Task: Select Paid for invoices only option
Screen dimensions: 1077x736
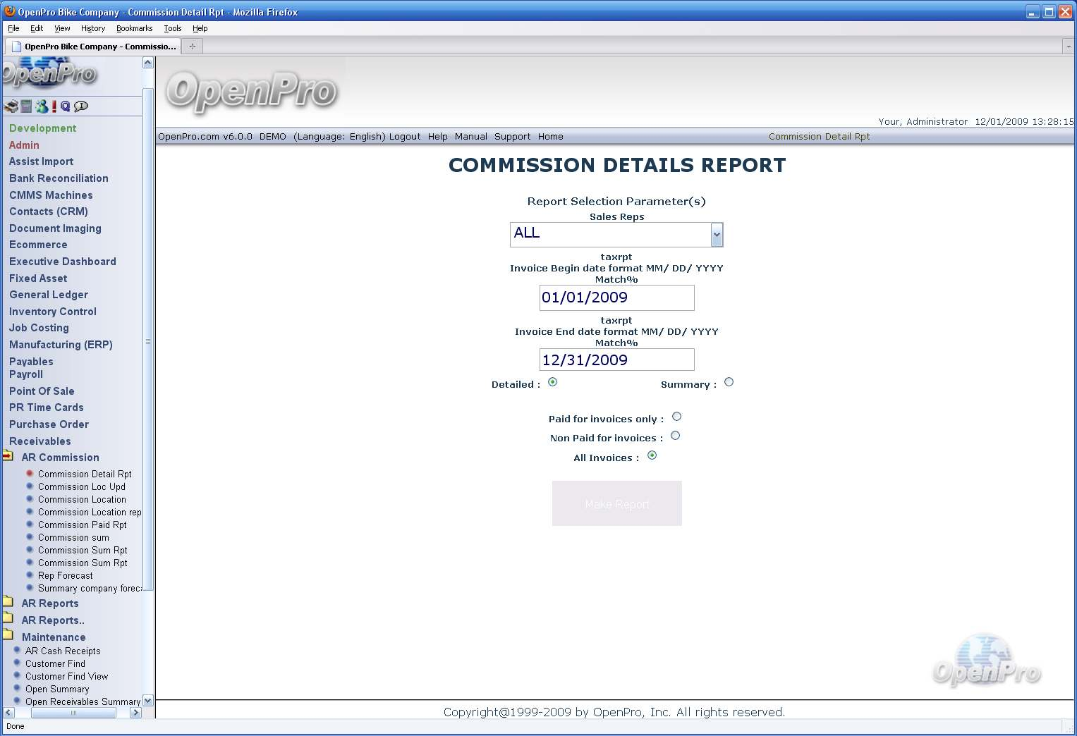Action: [x=676, y=417]
